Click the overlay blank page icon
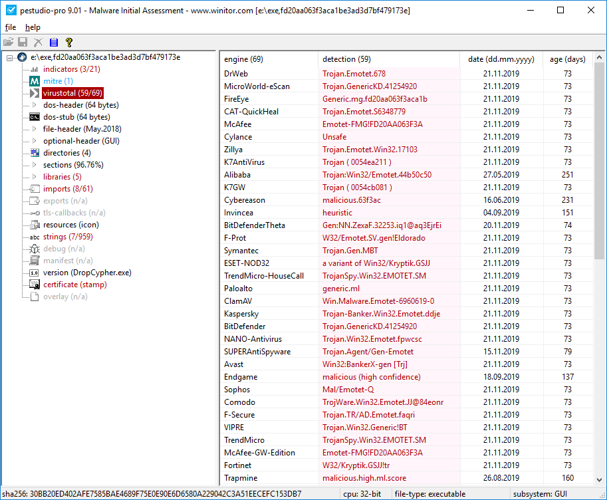This screenshot has width=607, height=500. 35,297
